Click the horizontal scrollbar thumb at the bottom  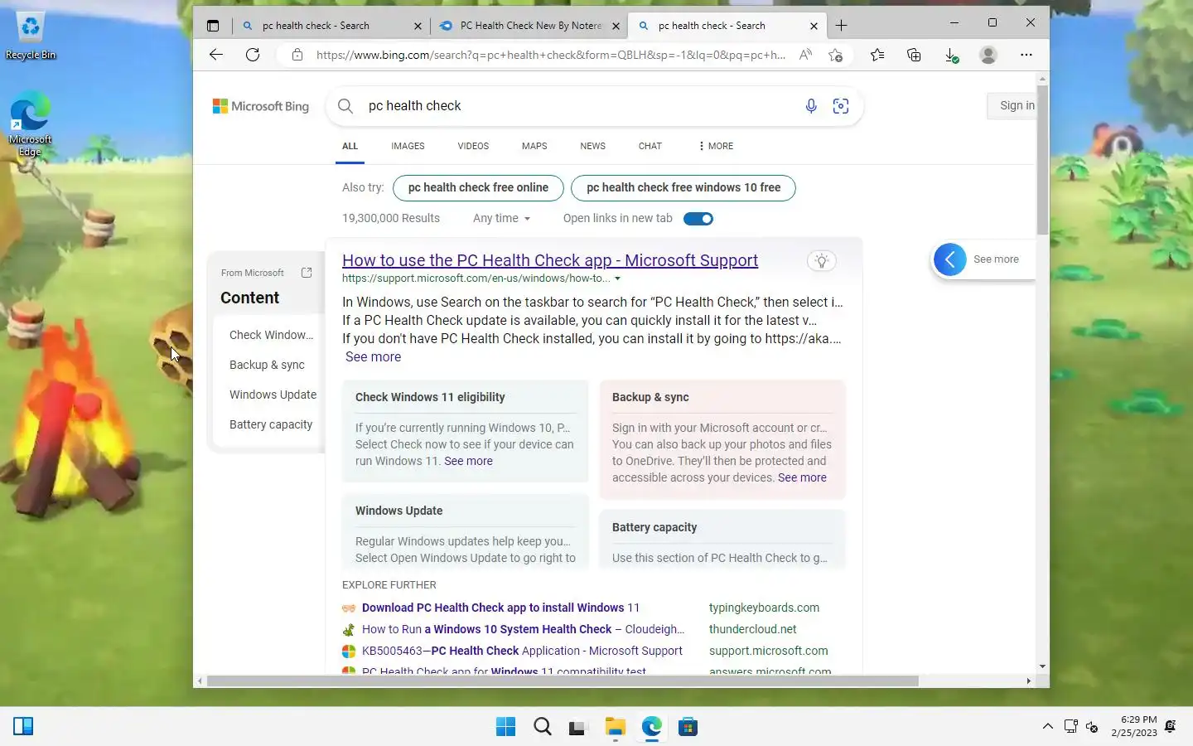click(x=563, y=681)
